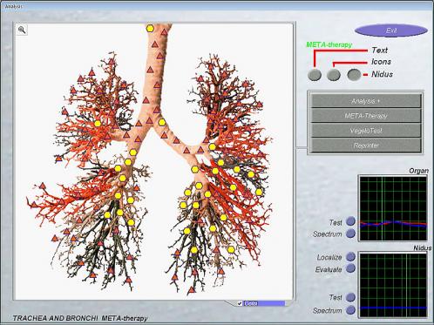
Task: Toggle the Nidus round button
Action: (x=354, y=75)
